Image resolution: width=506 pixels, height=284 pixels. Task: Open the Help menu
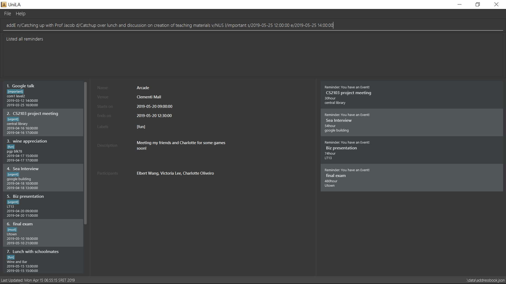[21, 14]
